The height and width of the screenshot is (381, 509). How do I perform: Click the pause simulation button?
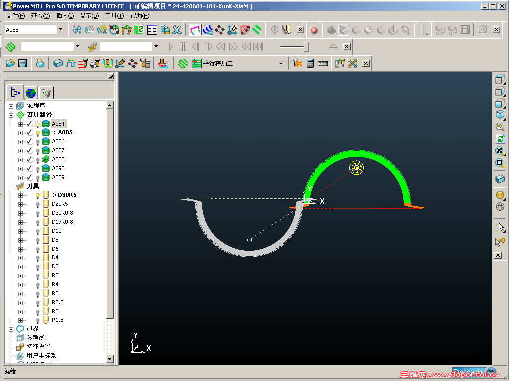(183, 47)
